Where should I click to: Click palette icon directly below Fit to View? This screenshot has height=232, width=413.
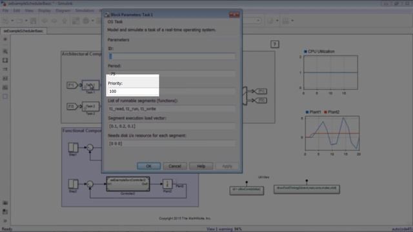click(5, 69)
